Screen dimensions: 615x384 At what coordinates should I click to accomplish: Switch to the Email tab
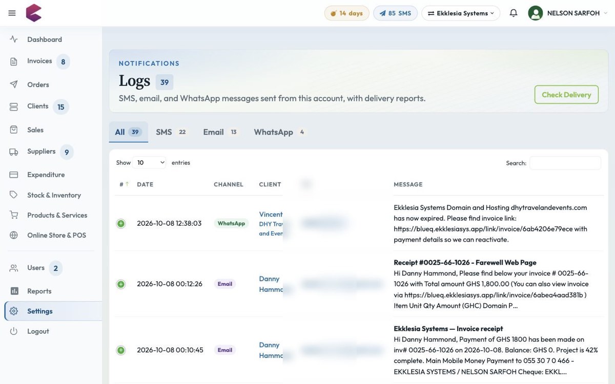coord(220,132)
